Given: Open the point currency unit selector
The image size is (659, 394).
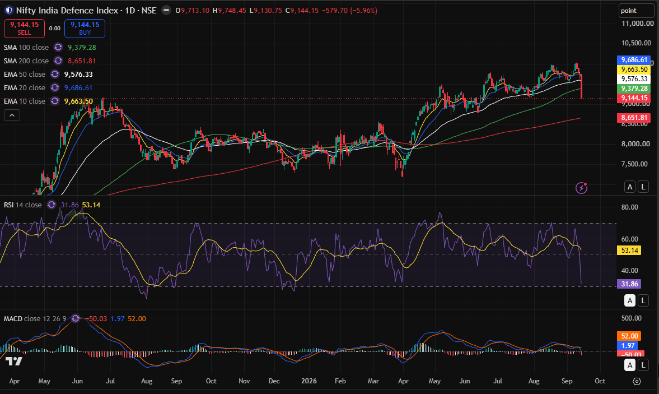Looking at the screenshot, I should click(636, 11).
